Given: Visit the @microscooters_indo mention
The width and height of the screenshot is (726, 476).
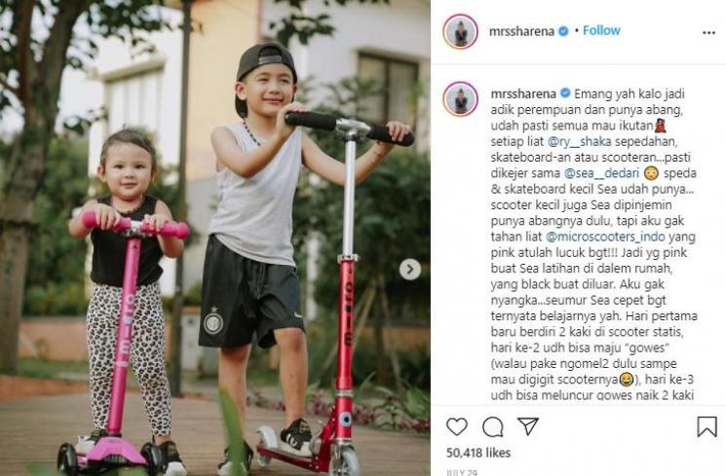Looking at the screenshot, I should tap(605, 237).
